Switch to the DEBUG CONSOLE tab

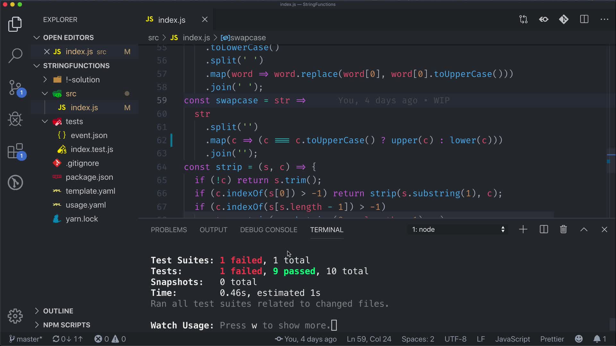(269, 230)
